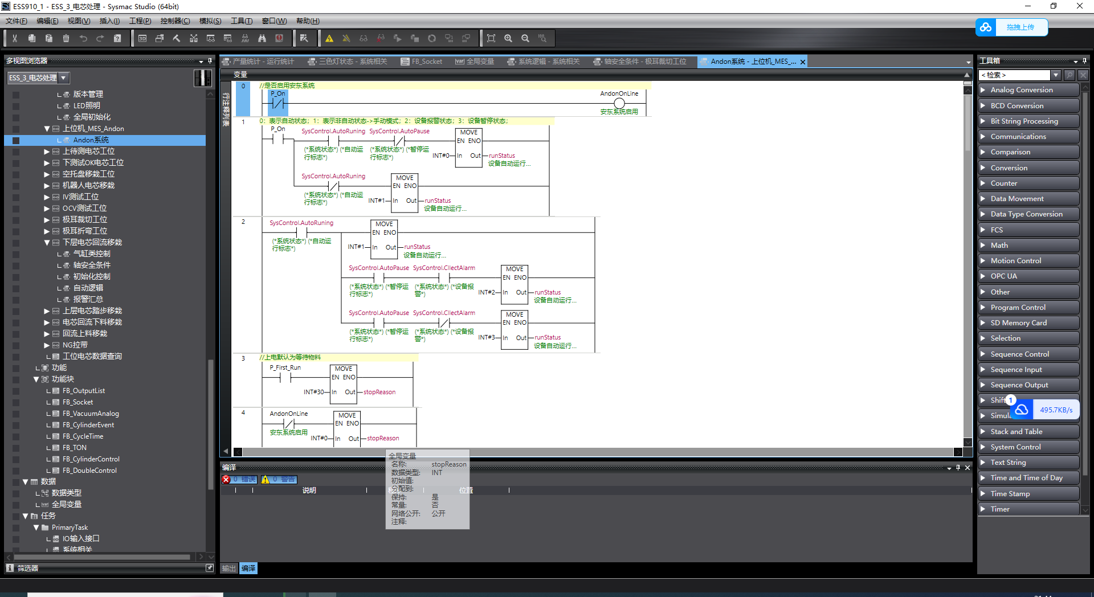Viewport: 1094px width, 597px height.
Task: Open the toolbox search dropdown arrow
Action: tap(1056, 75)
